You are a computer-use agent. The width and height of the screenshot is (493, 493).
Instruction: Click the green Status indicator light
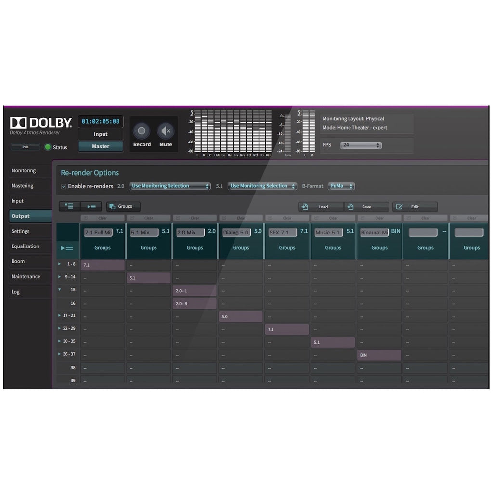tap(48, 147)
